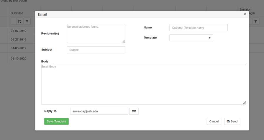Click the green Save Template button
The width and height of the screenshot is (264, 140).
click(x=56, y=122)
